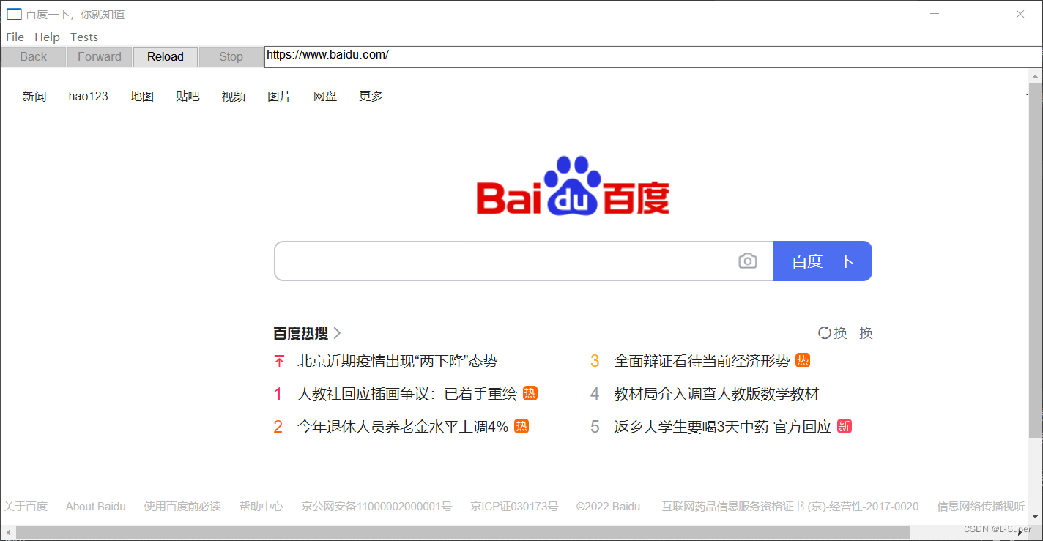1043x541 pixels.
Task: Click the vertical scrollbar thumb
Action: (x=1035, y=260)
